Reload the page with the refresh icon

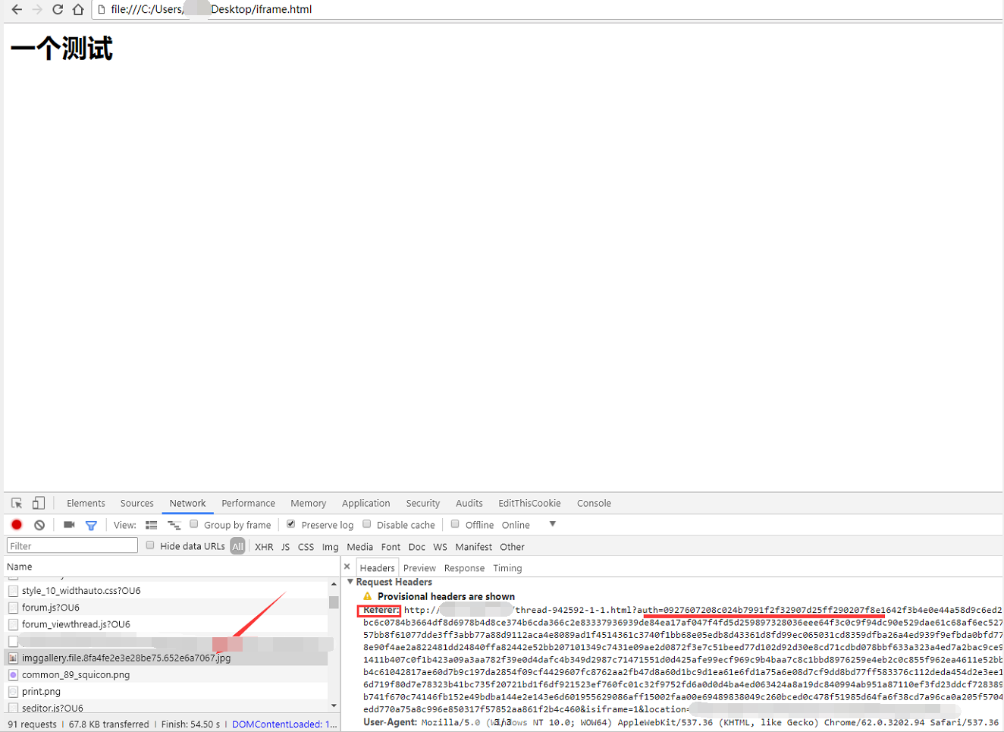point(58,9)
